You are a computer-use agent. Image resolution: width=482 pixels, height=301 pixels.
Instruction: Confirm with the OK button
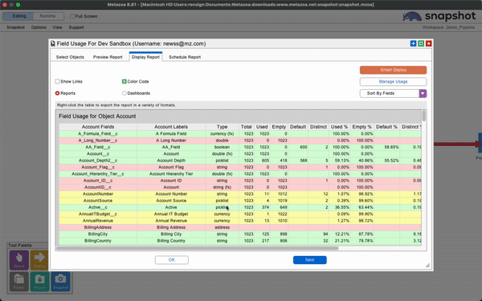click(x=172, y=260)
